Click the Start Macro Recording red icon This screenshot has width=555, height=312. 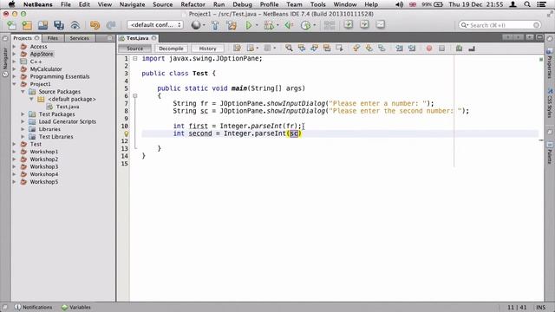click(x=429, y=49)
